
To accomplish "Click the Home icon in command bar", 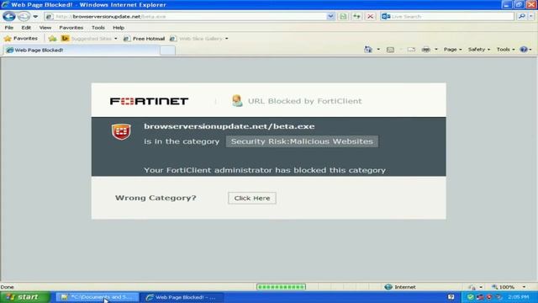I will [x=368, y=50].
